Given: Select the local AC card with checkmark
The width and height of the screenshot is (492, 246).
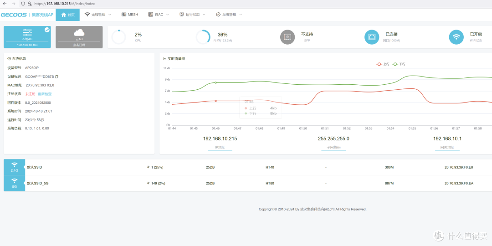Looking at the screenshot, I should pyautogui.click(x=27, y=37).
